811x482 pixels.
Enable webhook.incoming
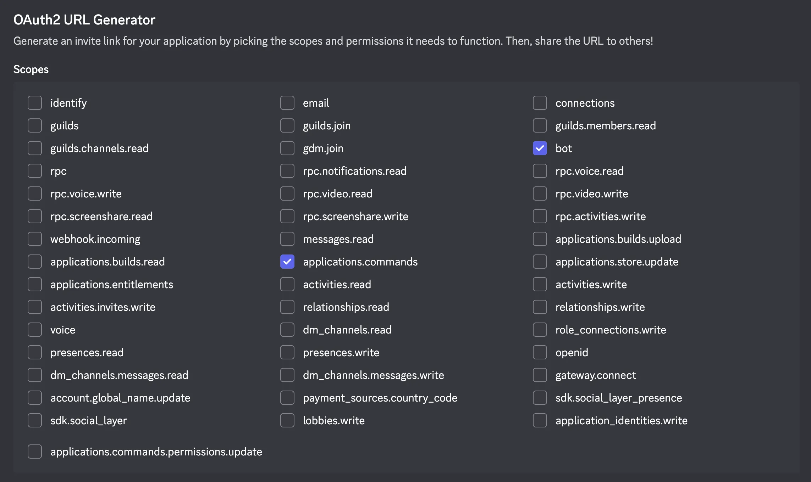pos(35,239)
